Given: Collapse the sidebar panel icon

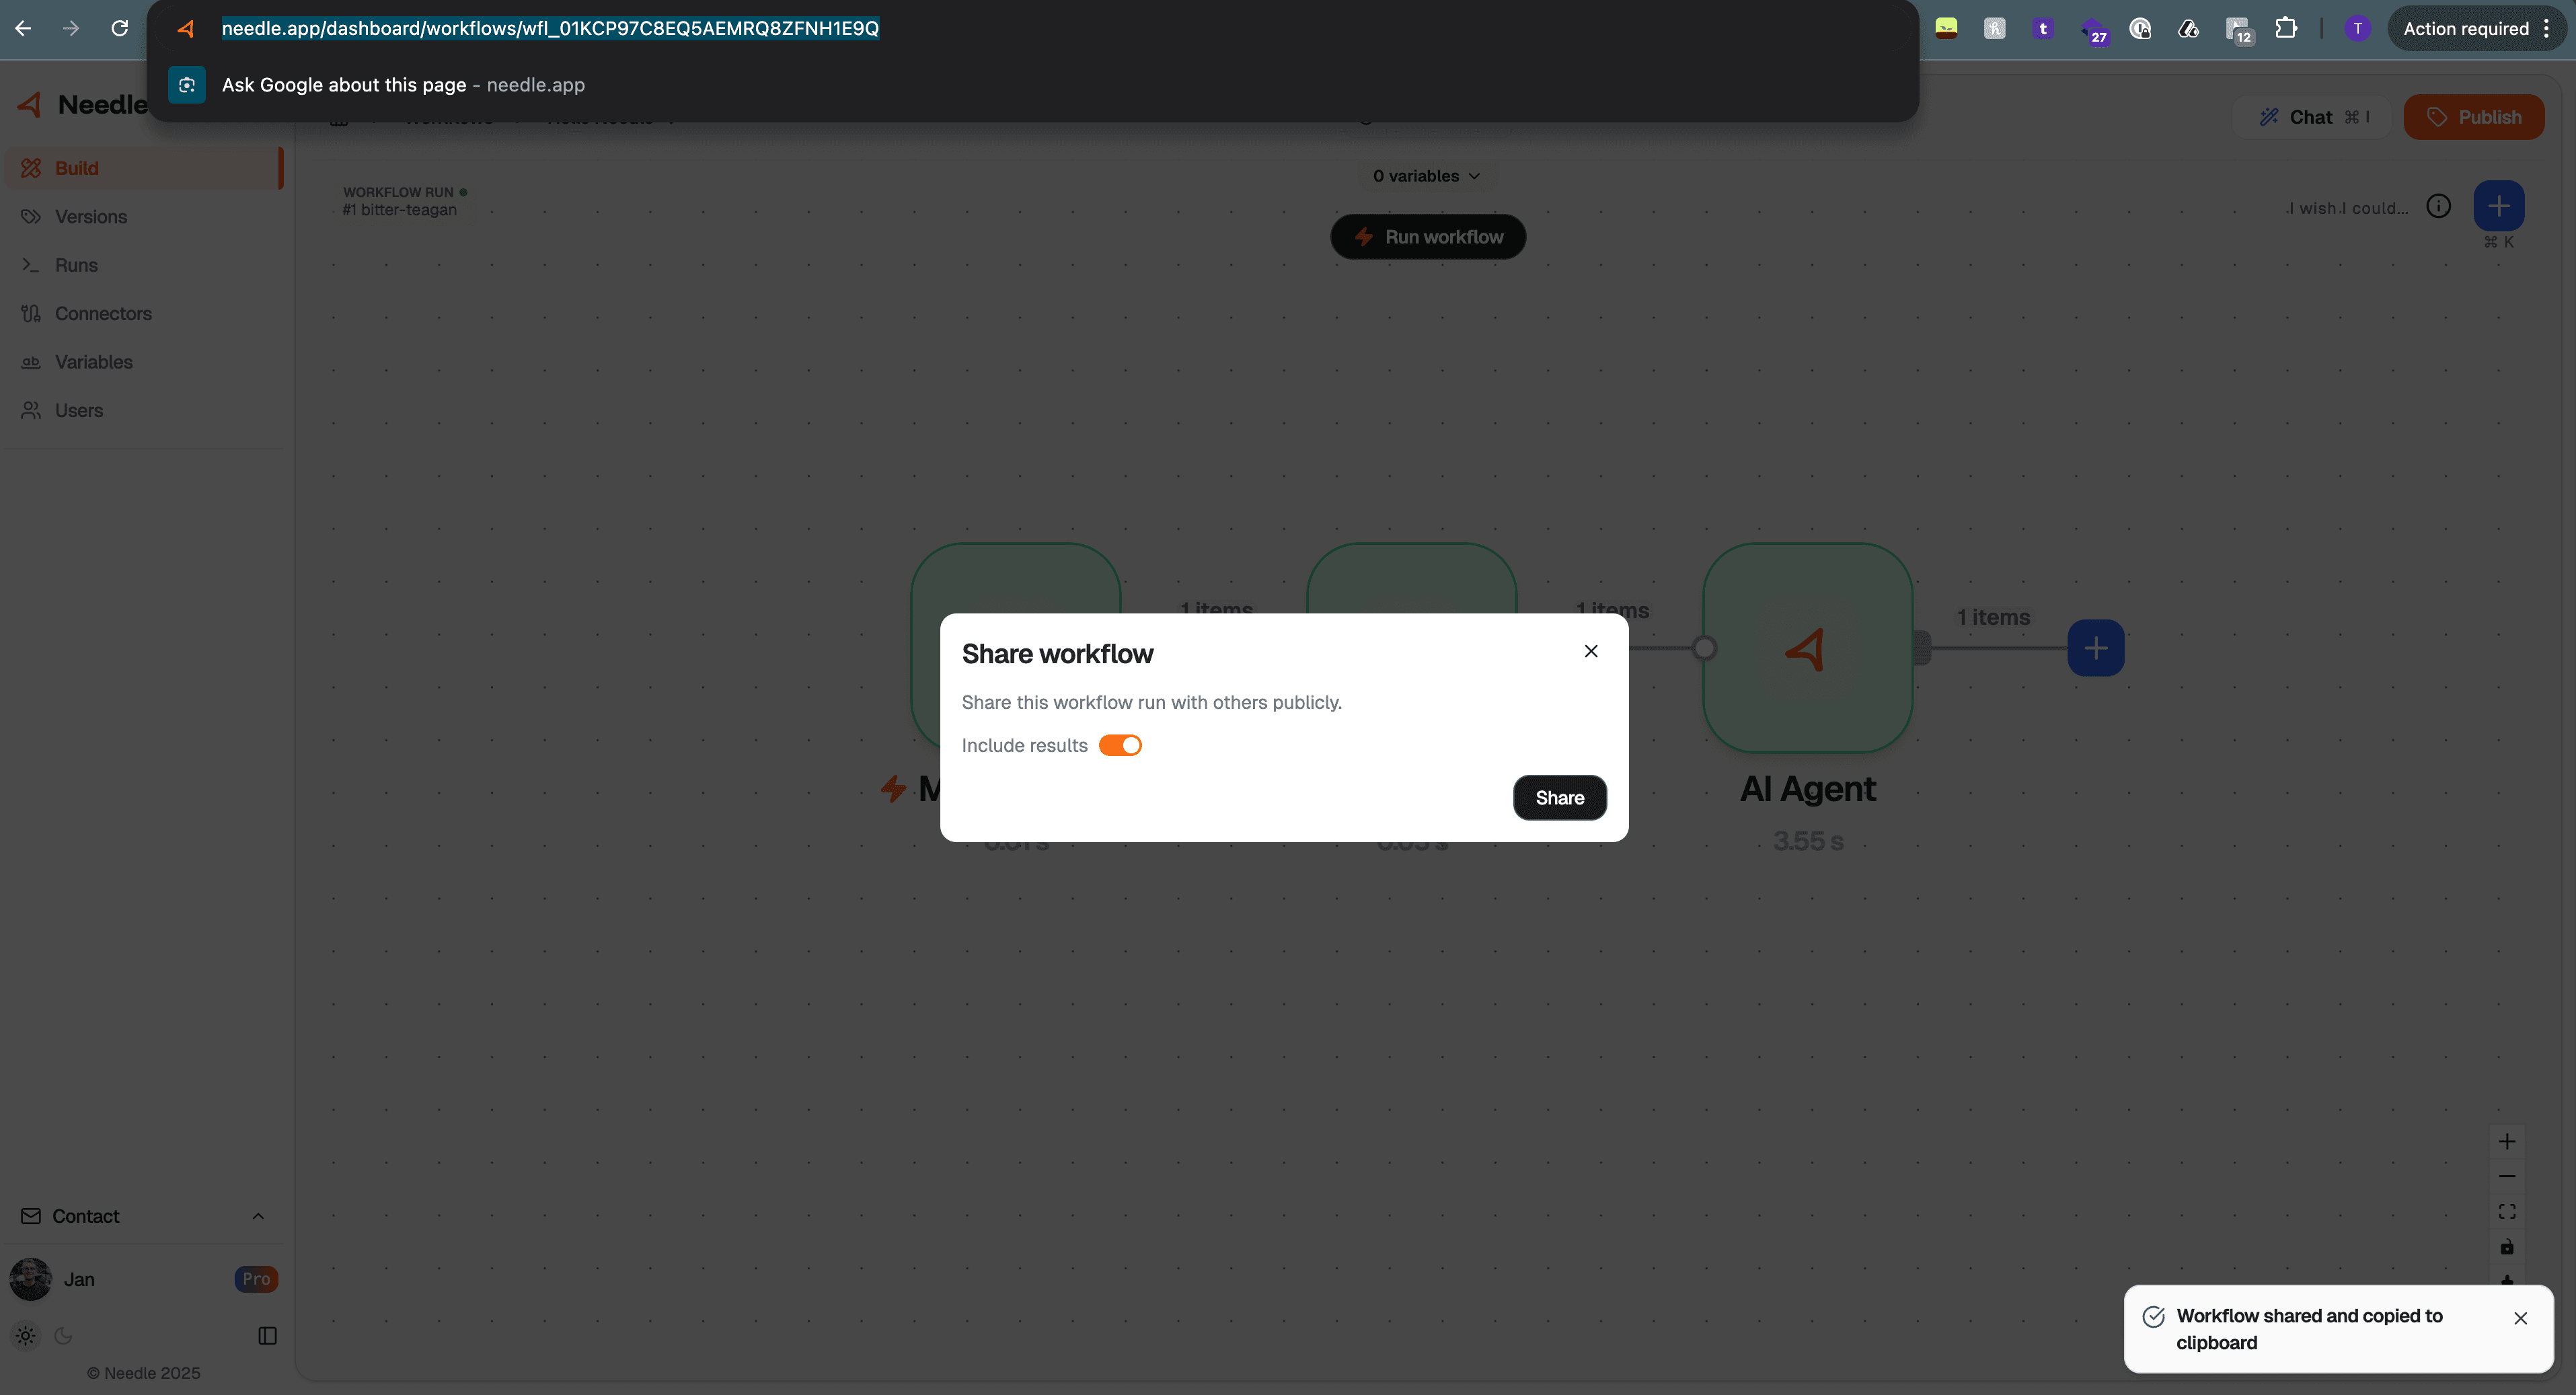Looking at the screenshot, I should coord(267,1335).
